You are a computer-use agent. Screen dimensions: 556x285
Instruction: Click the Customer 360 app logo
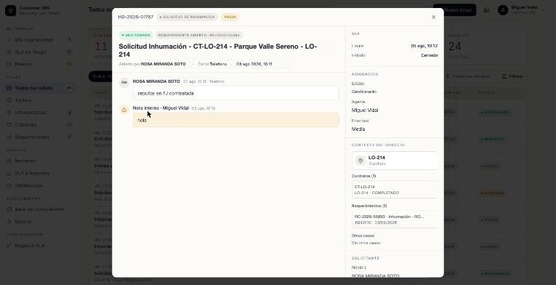(x=10, y=10)
